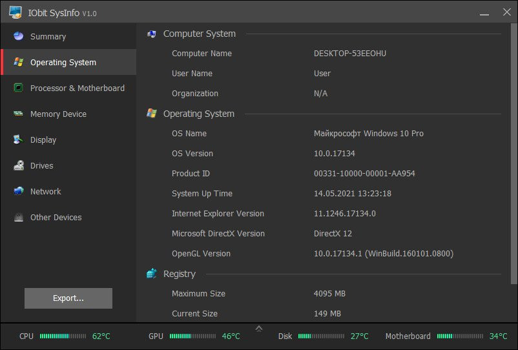The height and width of the screenshot is (350, 518).
Task: Open the Summary page
Action: coord(68,36)
